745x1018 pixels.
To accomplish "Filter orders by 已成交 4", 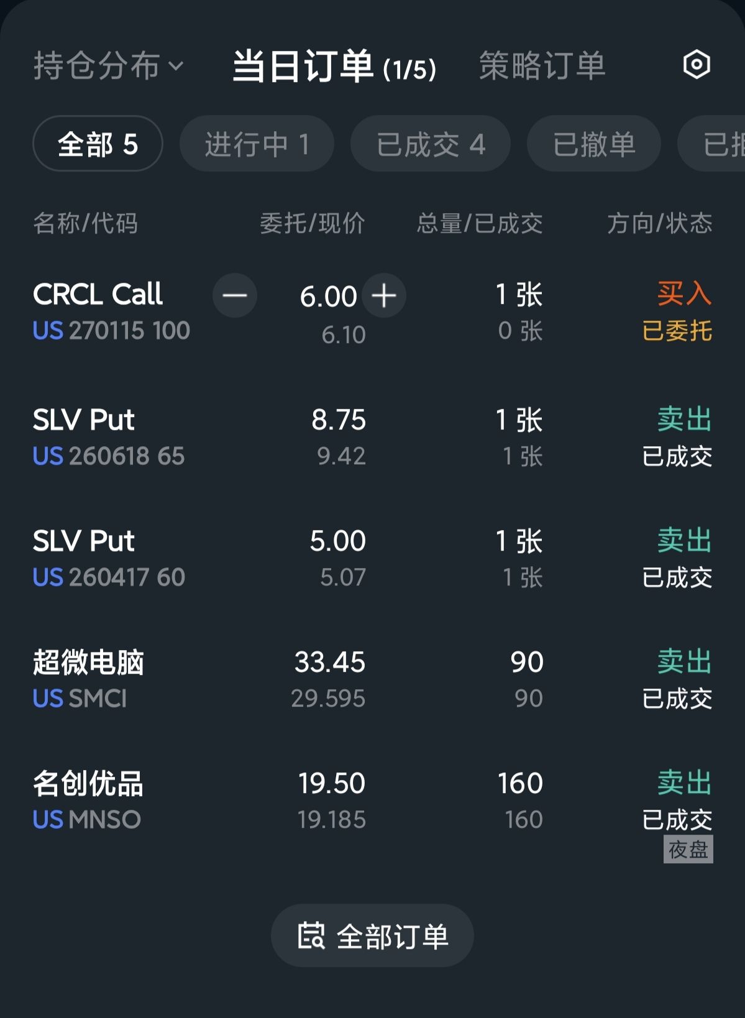I will (x=431, y=144).
